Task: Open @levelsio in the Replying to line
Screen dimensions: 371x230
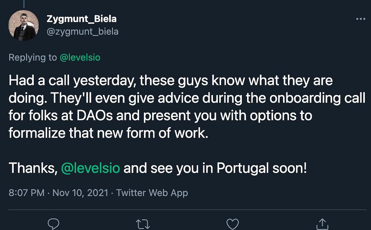Action: 80,58
